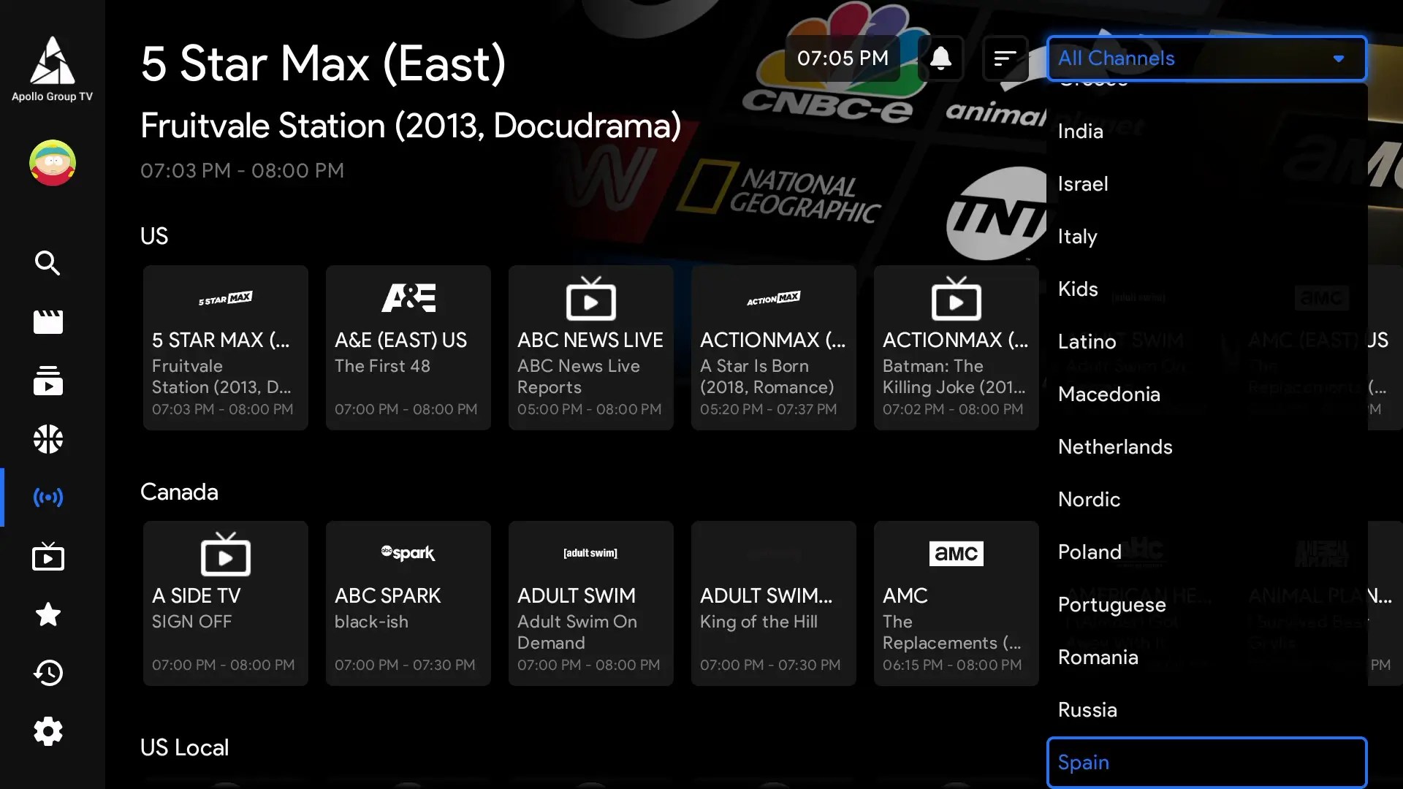Open the TV guide play-screen icon
Viewport: 1403px width, 789px height.
coord(48,556)
